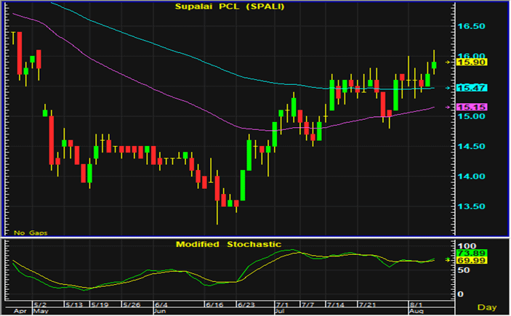Click the 16.50 price axis label
Image resolution: width=511 pixels, height=316 pixels.
471,26
